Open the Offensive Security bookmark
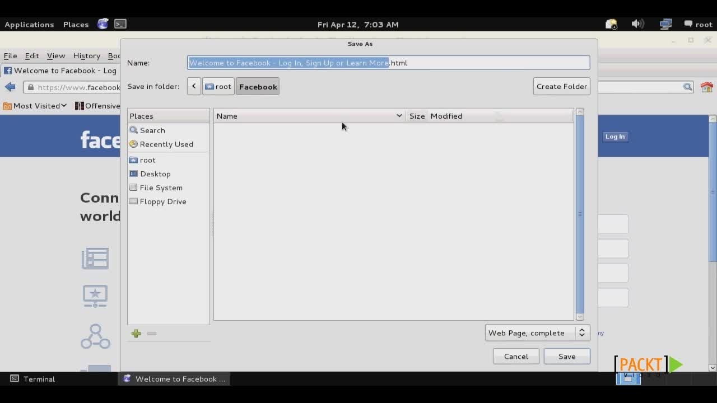The height and width of the screenshot is (403, 717). [x=97, y=105]
